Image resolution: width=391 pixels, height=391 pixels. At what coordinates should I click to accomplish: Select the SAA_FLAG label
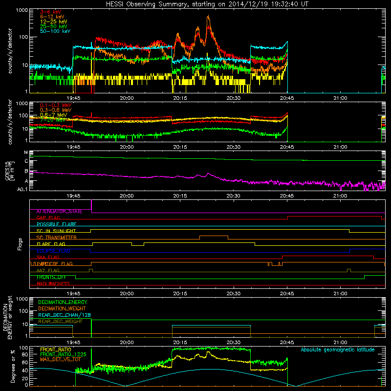click(48, 257)
